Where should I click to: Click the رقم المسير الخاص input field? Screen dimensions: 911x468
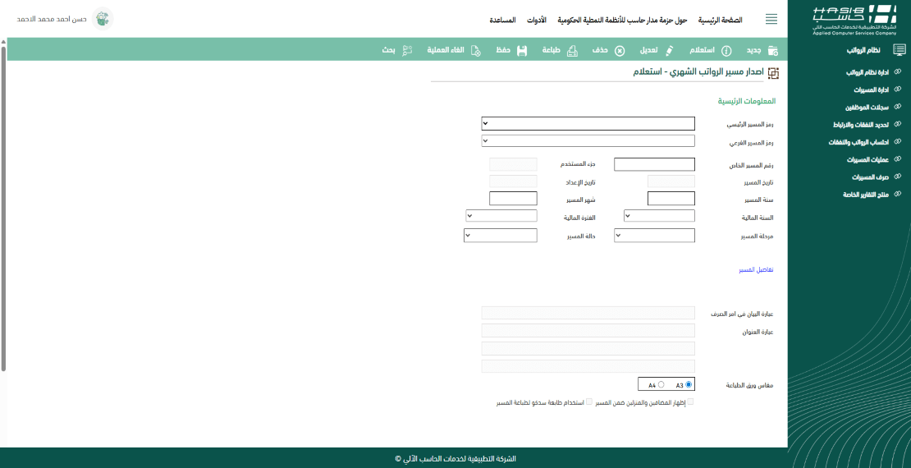[x=654, y=164]
